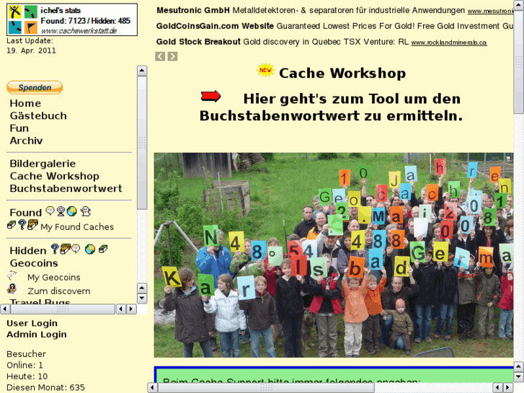The height and width of the screenshot is (393, 524).
Task: Show next ads with right arrow
Action: coord(172,56)
